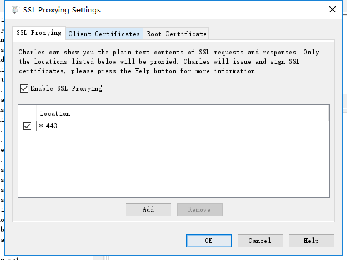Click the Add button

tap(148, 209)
